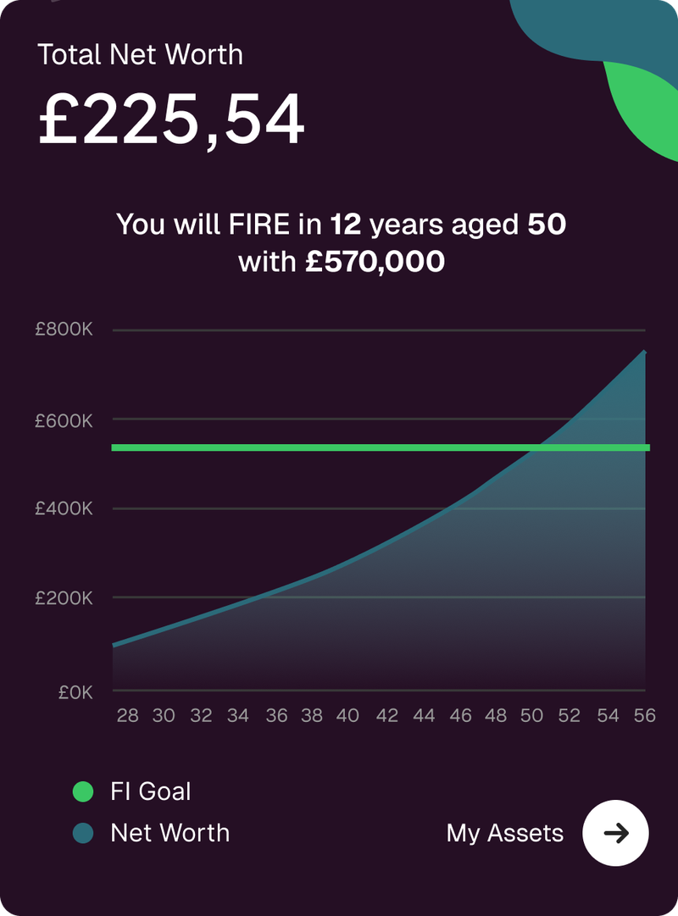This screenshot has width=678, height=916.
Task: Open the My Assets link
Action: [504, 833]
